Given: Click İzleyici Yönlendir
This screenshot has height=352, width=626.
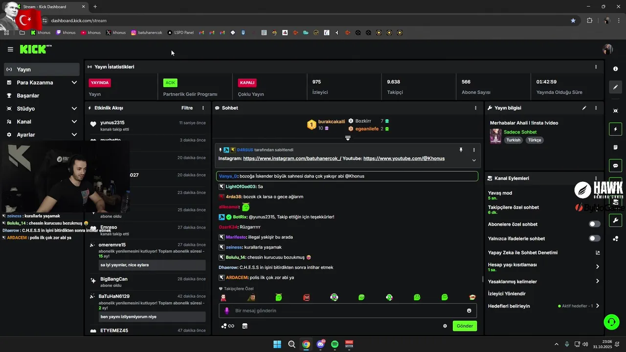Looking at the screenshot, I should coord(507,294).
